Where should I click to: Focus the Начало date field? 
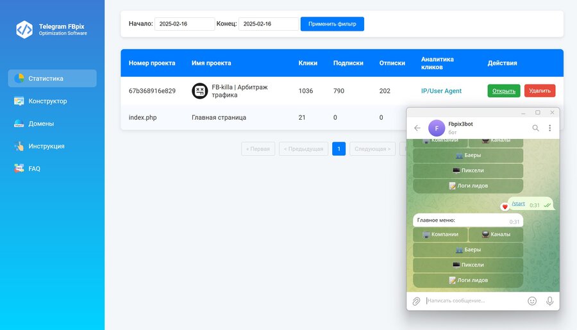[185, 24]
